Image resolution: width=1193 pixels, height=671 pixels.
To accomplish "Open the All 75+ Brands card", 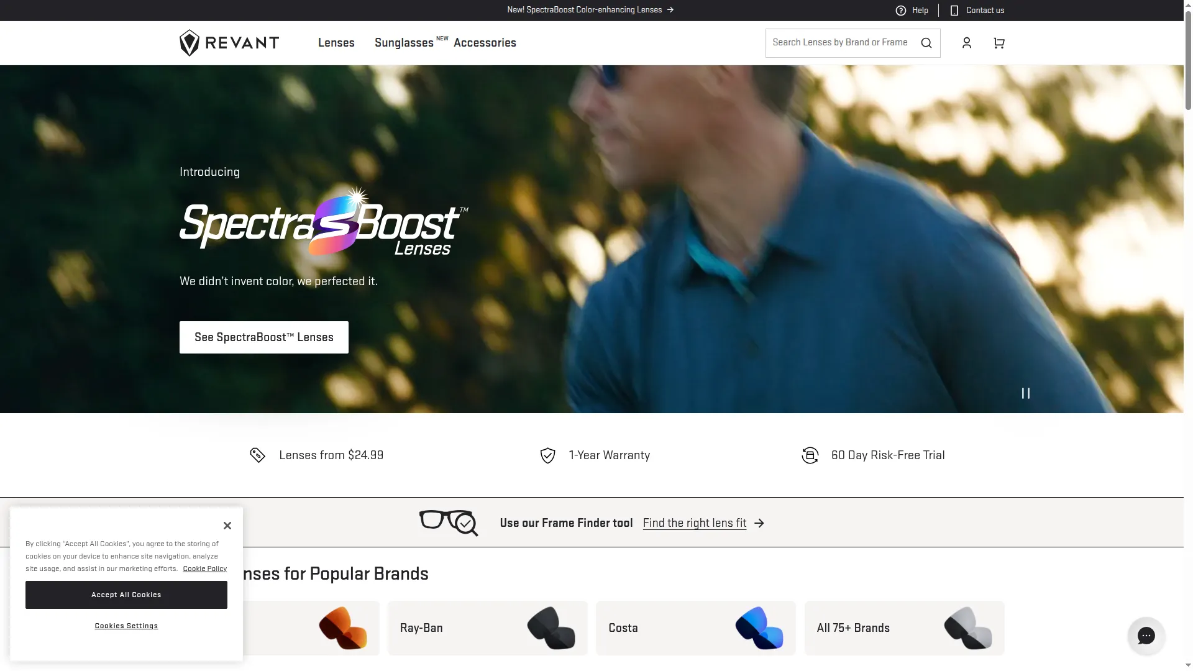I will click(x=905, y=628).
